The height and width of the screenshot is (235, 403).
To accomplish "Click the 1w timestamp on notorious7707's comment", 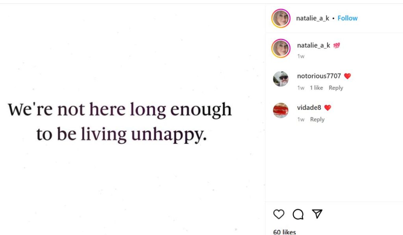I will coord(301,88).
